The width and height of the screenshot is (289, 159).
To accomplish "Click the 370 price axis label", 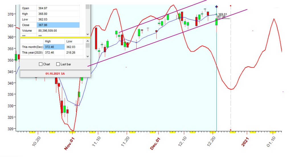I will point(10,14).
